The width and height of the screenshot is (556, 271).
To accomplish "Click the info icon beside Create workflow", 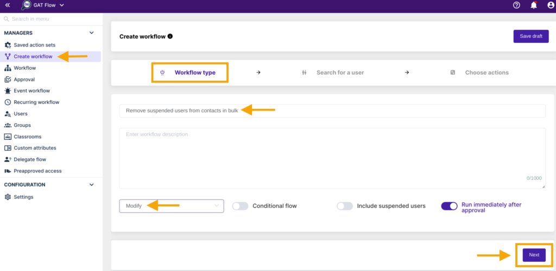I will click(170, 36).
